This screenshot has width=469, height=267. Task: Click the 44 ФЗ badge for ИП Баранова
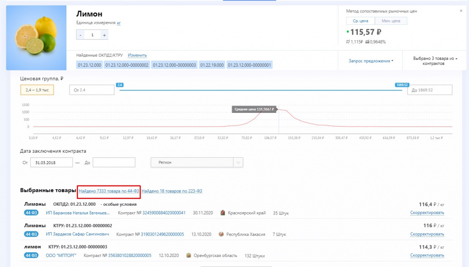pyautogui.click(x=31, y=213)
